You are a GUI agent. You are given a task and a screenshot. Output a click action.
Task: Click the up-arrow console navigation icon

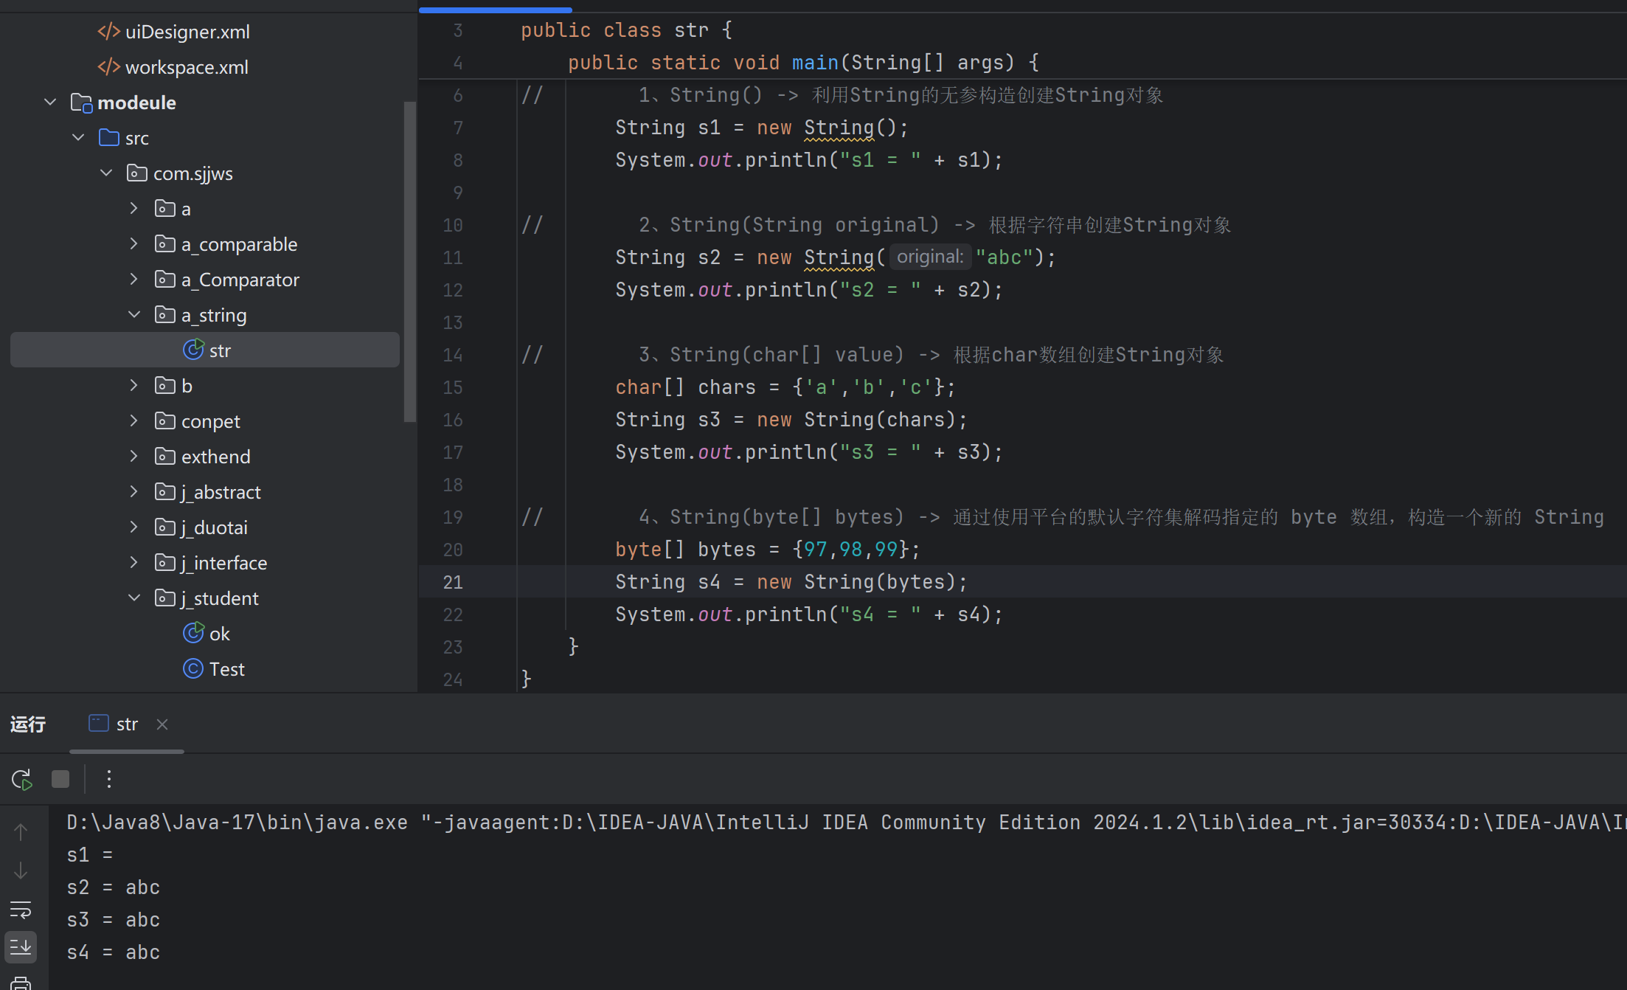tap(21, 832)
